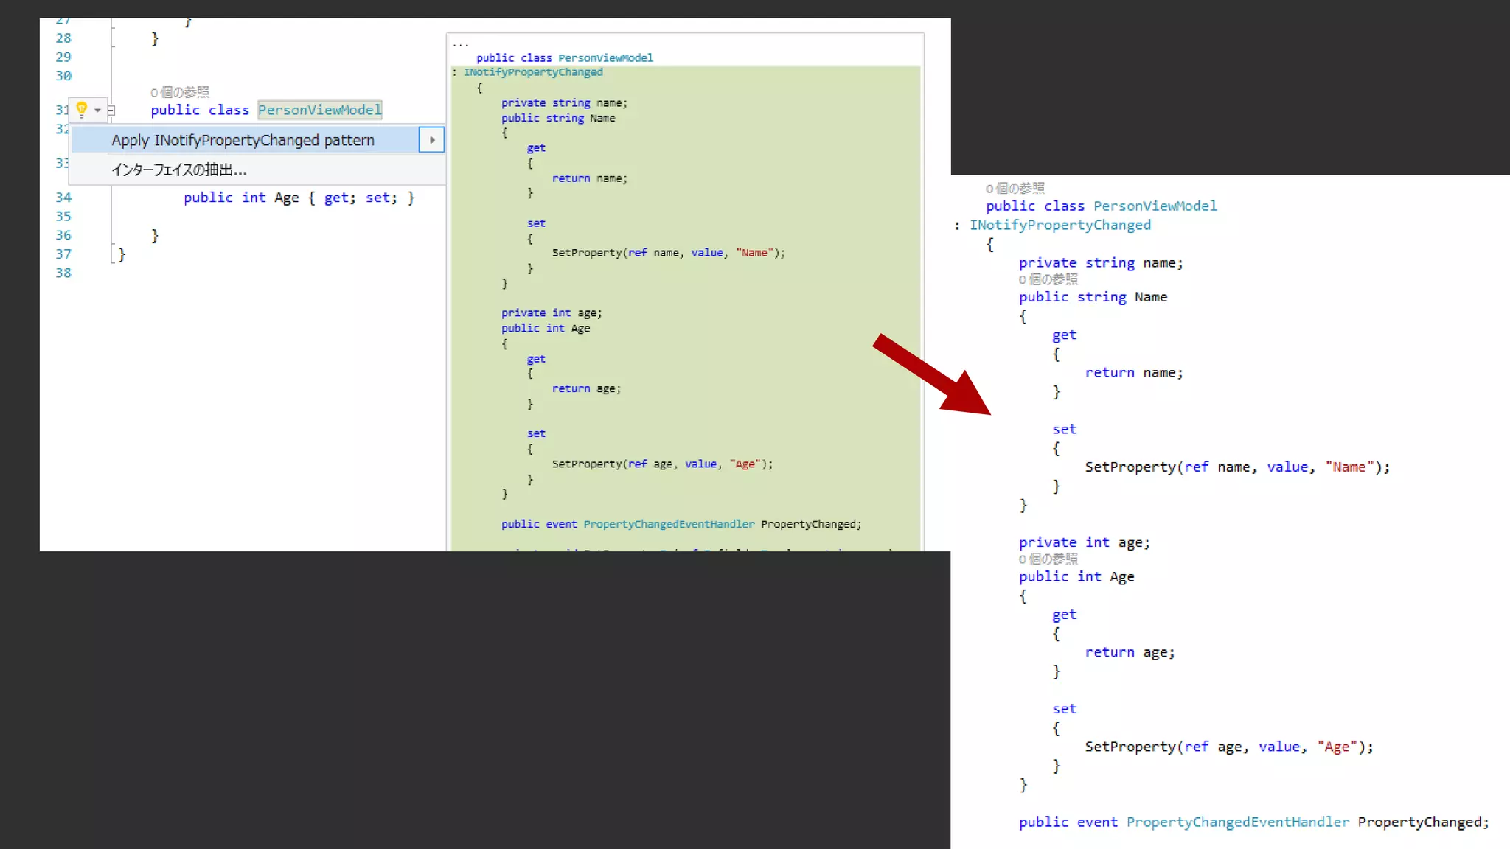Viewport: 1510px width, 849px height.
Task: Click the highlighted PersonViewModel class name
Action: pyautogui.click(x=319, y=110)
